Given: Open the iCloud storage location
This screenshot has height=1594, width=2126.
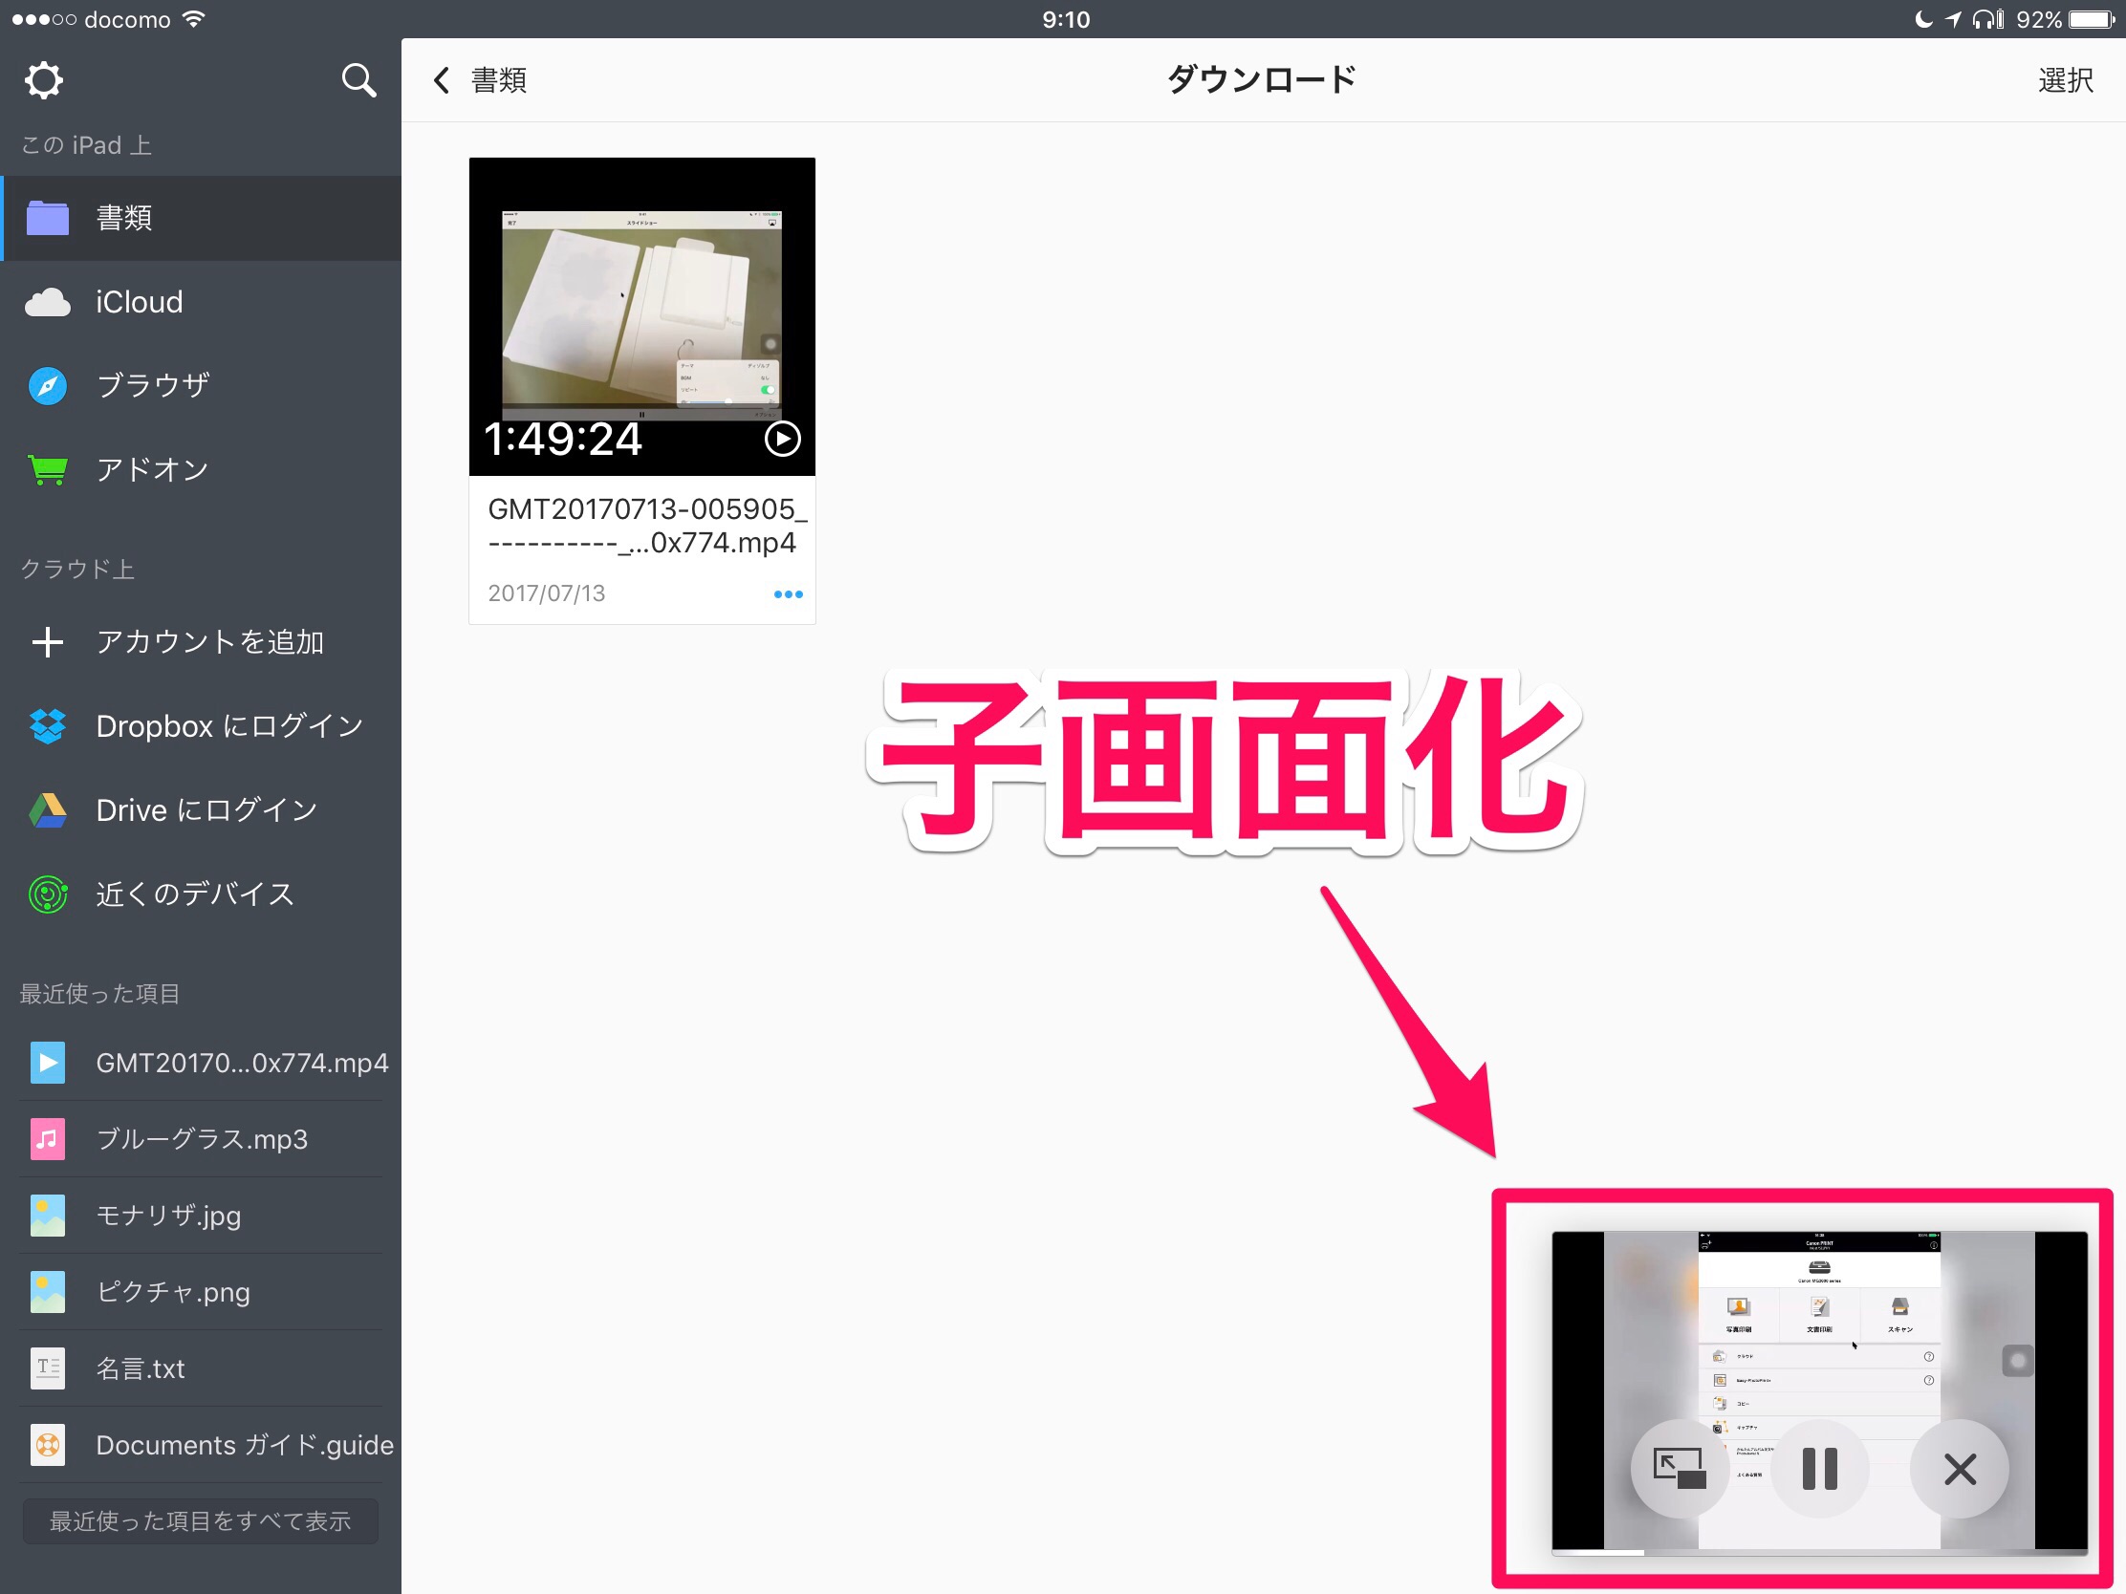Looking at the screenshot, I should coord(139,302).
